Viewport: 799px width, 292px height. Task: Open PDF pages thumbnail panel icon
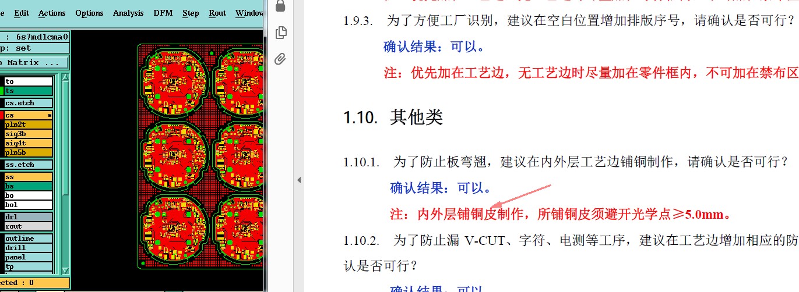pyautogui.click(x=281, y=33)
